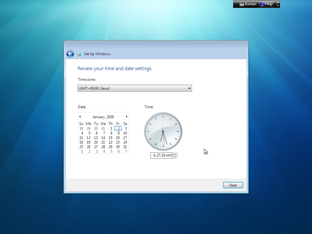The height and width of the screenshot is (234, 312).
Task: Click the January, 2009 calendar header
Action: coord(103,117)
